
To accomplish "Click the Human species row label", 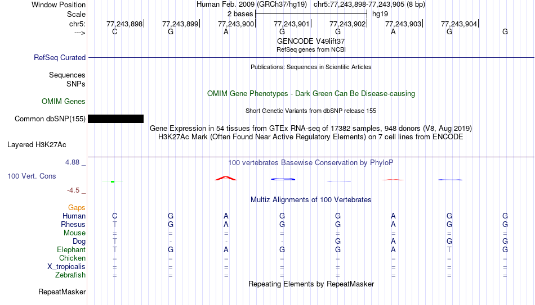I will click(x=74, y=216).
